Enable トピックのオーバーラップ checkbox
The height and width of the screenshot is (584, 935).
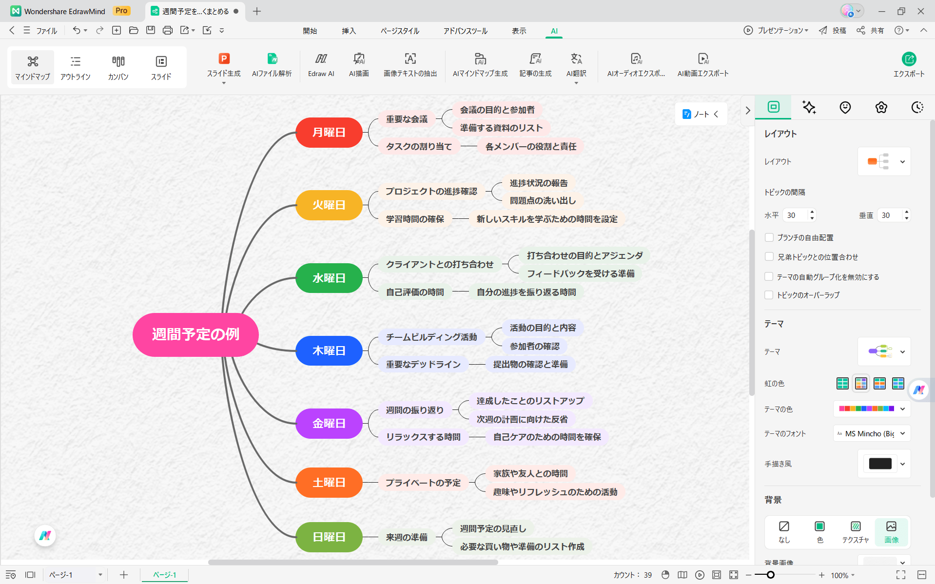pos(769,295)
